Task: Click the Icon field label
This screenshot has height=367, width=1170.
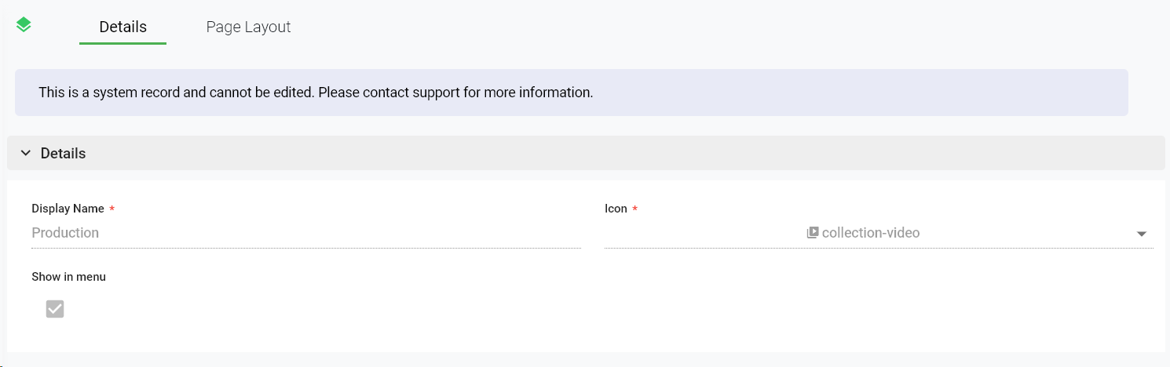Action: (x=616, y=209)
